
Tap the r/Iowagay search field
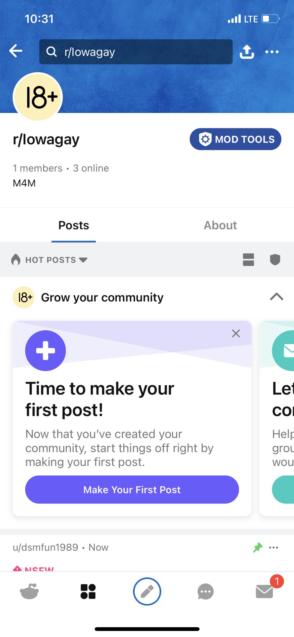point(136,52)
